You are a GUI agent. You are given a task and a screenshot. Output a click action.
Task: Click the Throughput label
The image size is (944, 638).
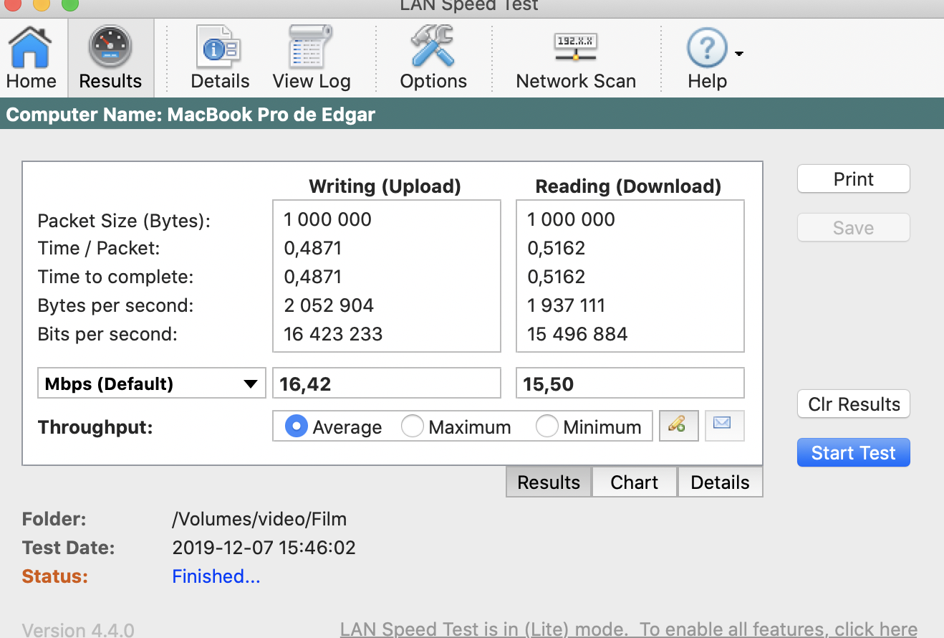coord(96,427)
